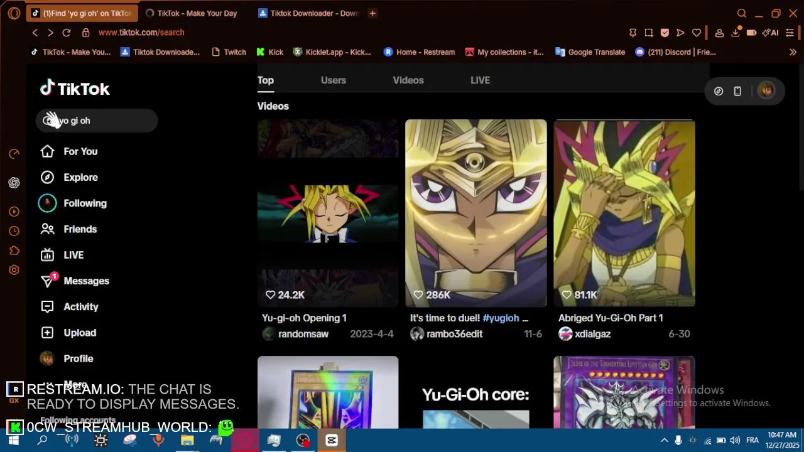This screenshot has height=452, width=804.
Task: Open Windows Start menu
Action: point(13,441)
